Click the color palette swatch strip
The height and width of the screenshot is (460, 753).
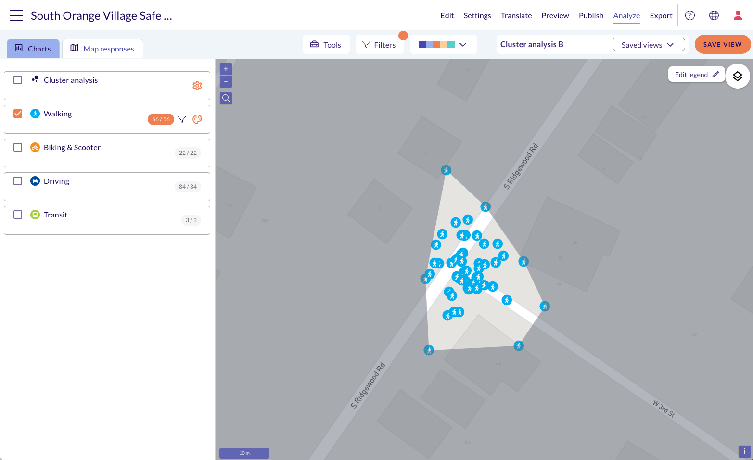[x=436, y=45]
